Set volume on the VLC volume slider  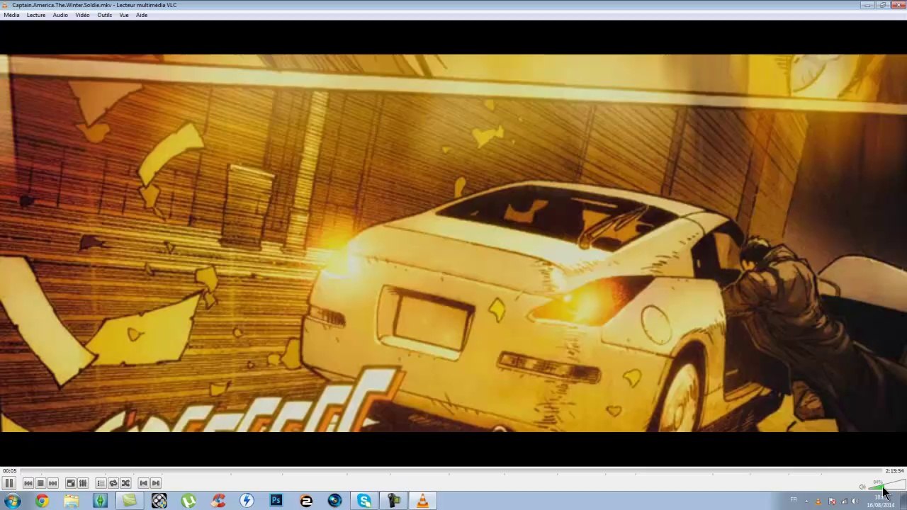(x=887, y=485)
